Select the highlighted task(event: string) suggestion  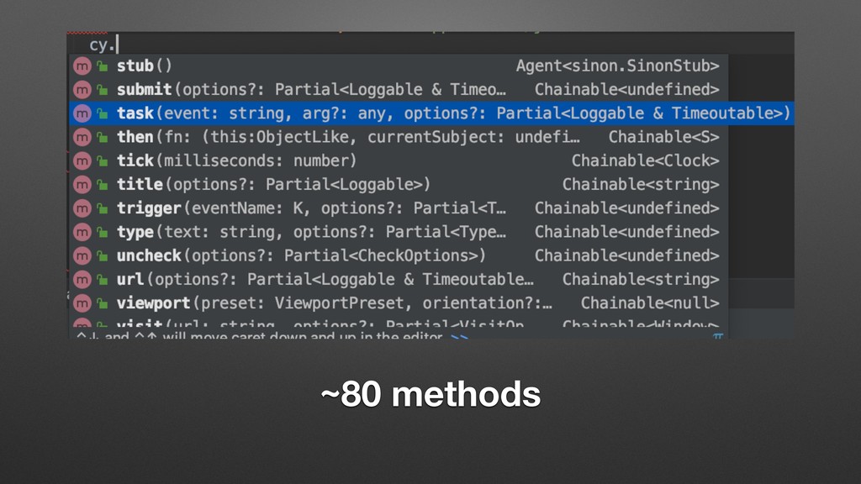[431, 113]
